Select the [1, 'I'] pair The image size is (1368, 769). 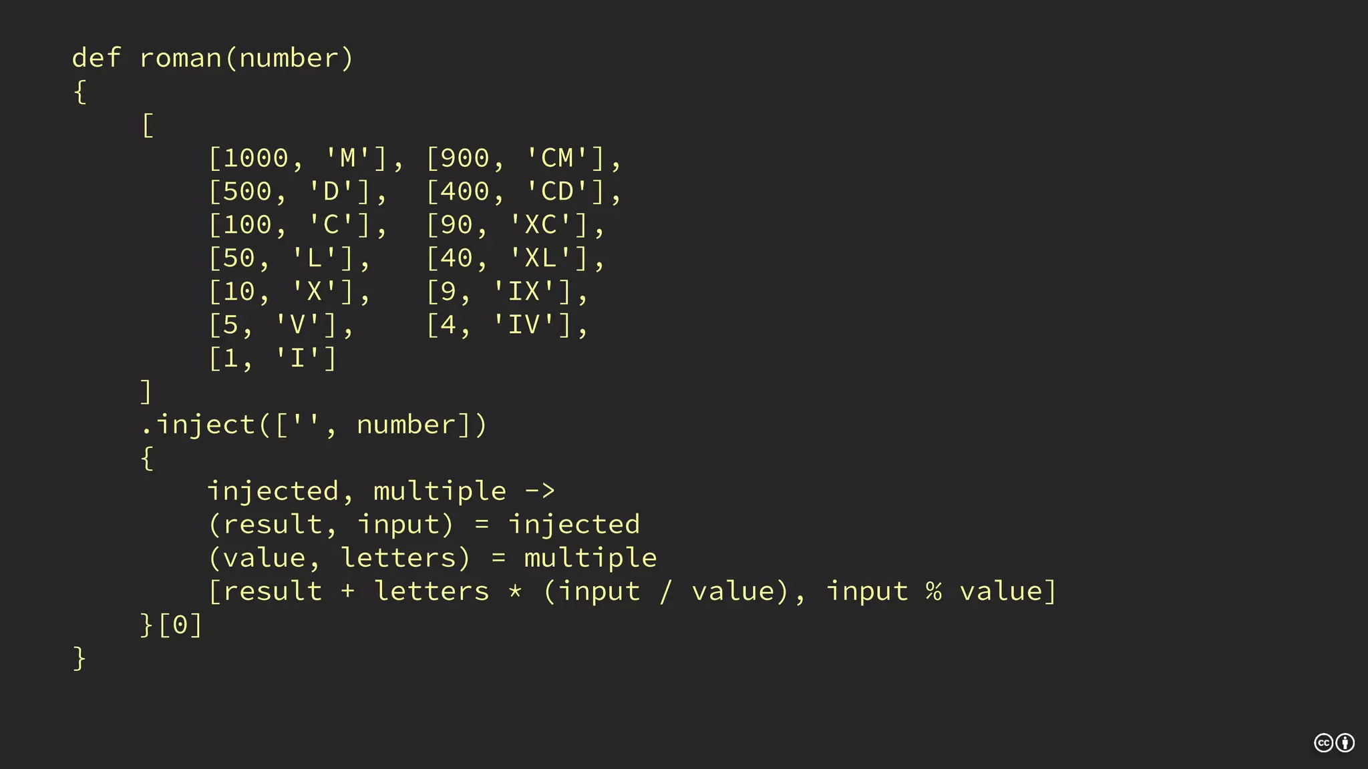tap(273, 358)
